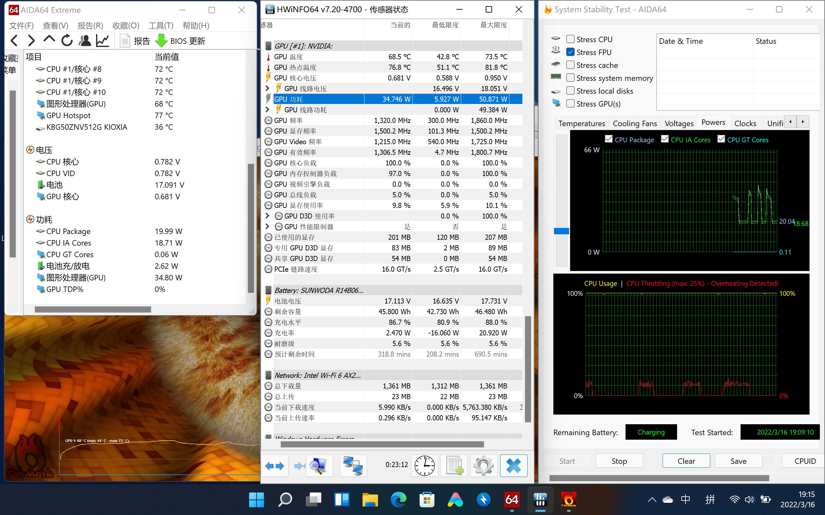825x515 pixels.
Task: Click the clock icon in HWiNFO toolbar
Action: (x=424, y=465)
